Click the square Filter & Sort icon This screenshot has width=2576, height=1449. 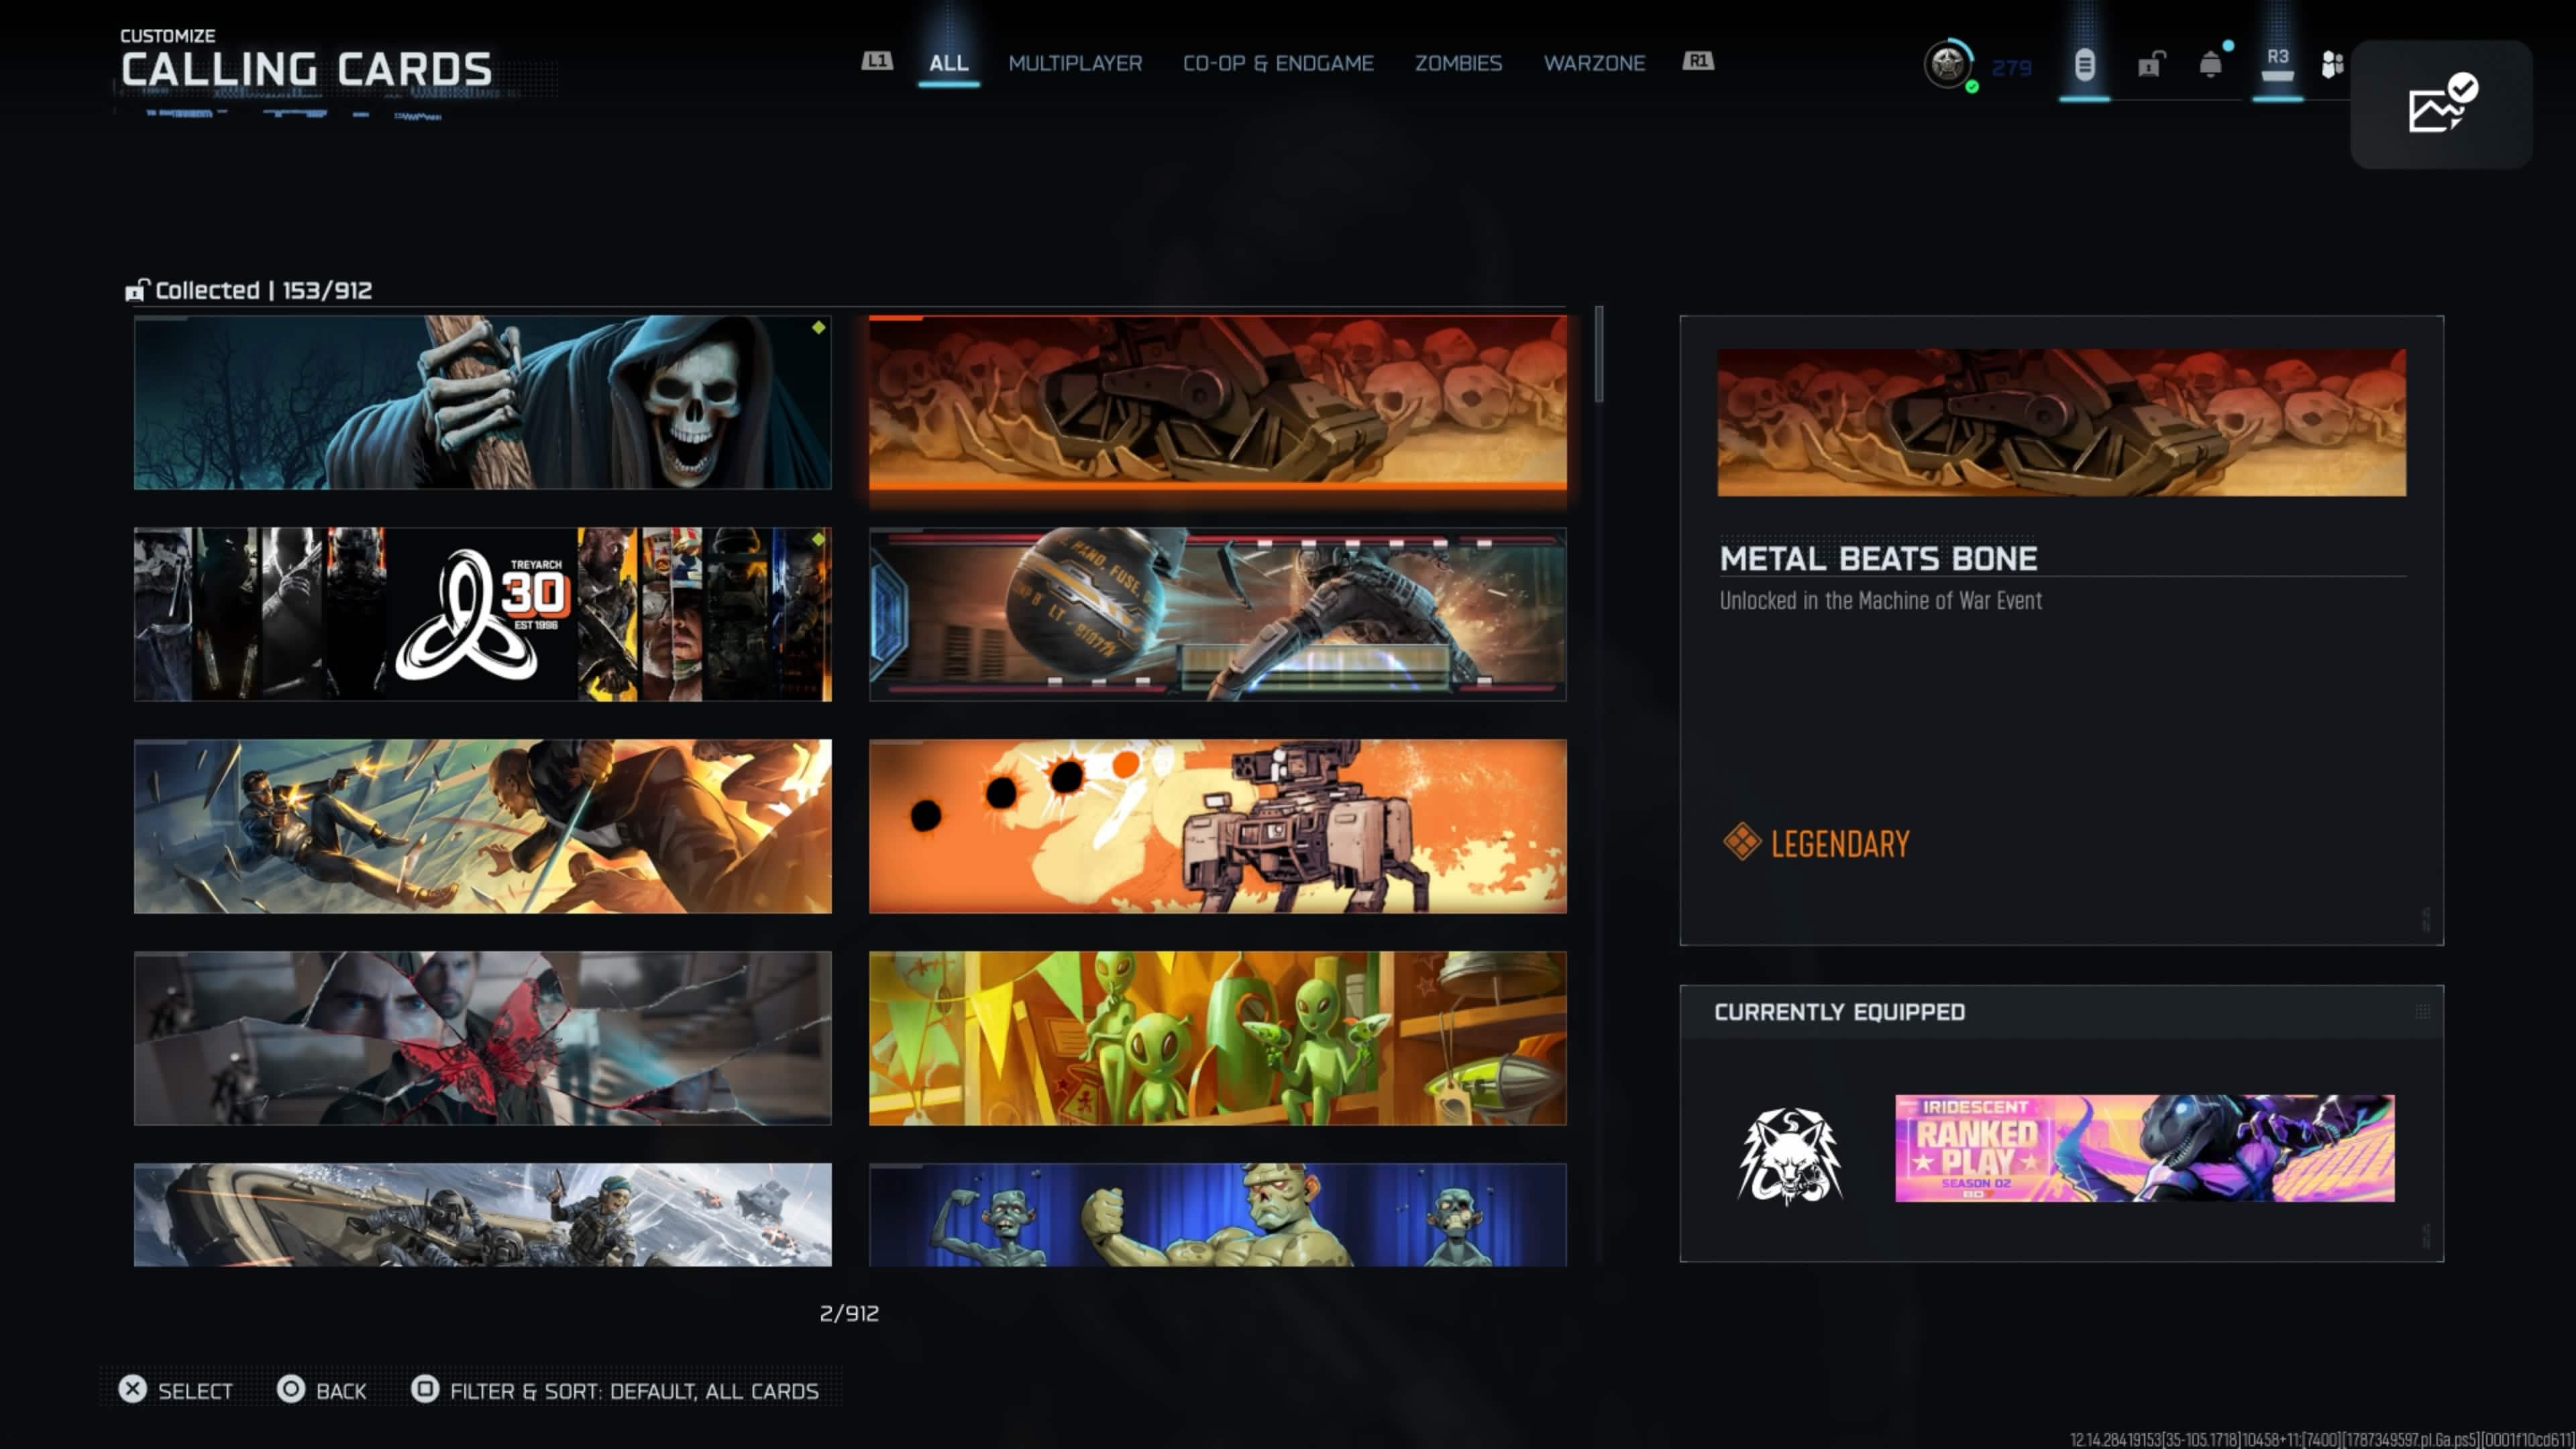click(x=425, y=1389)
